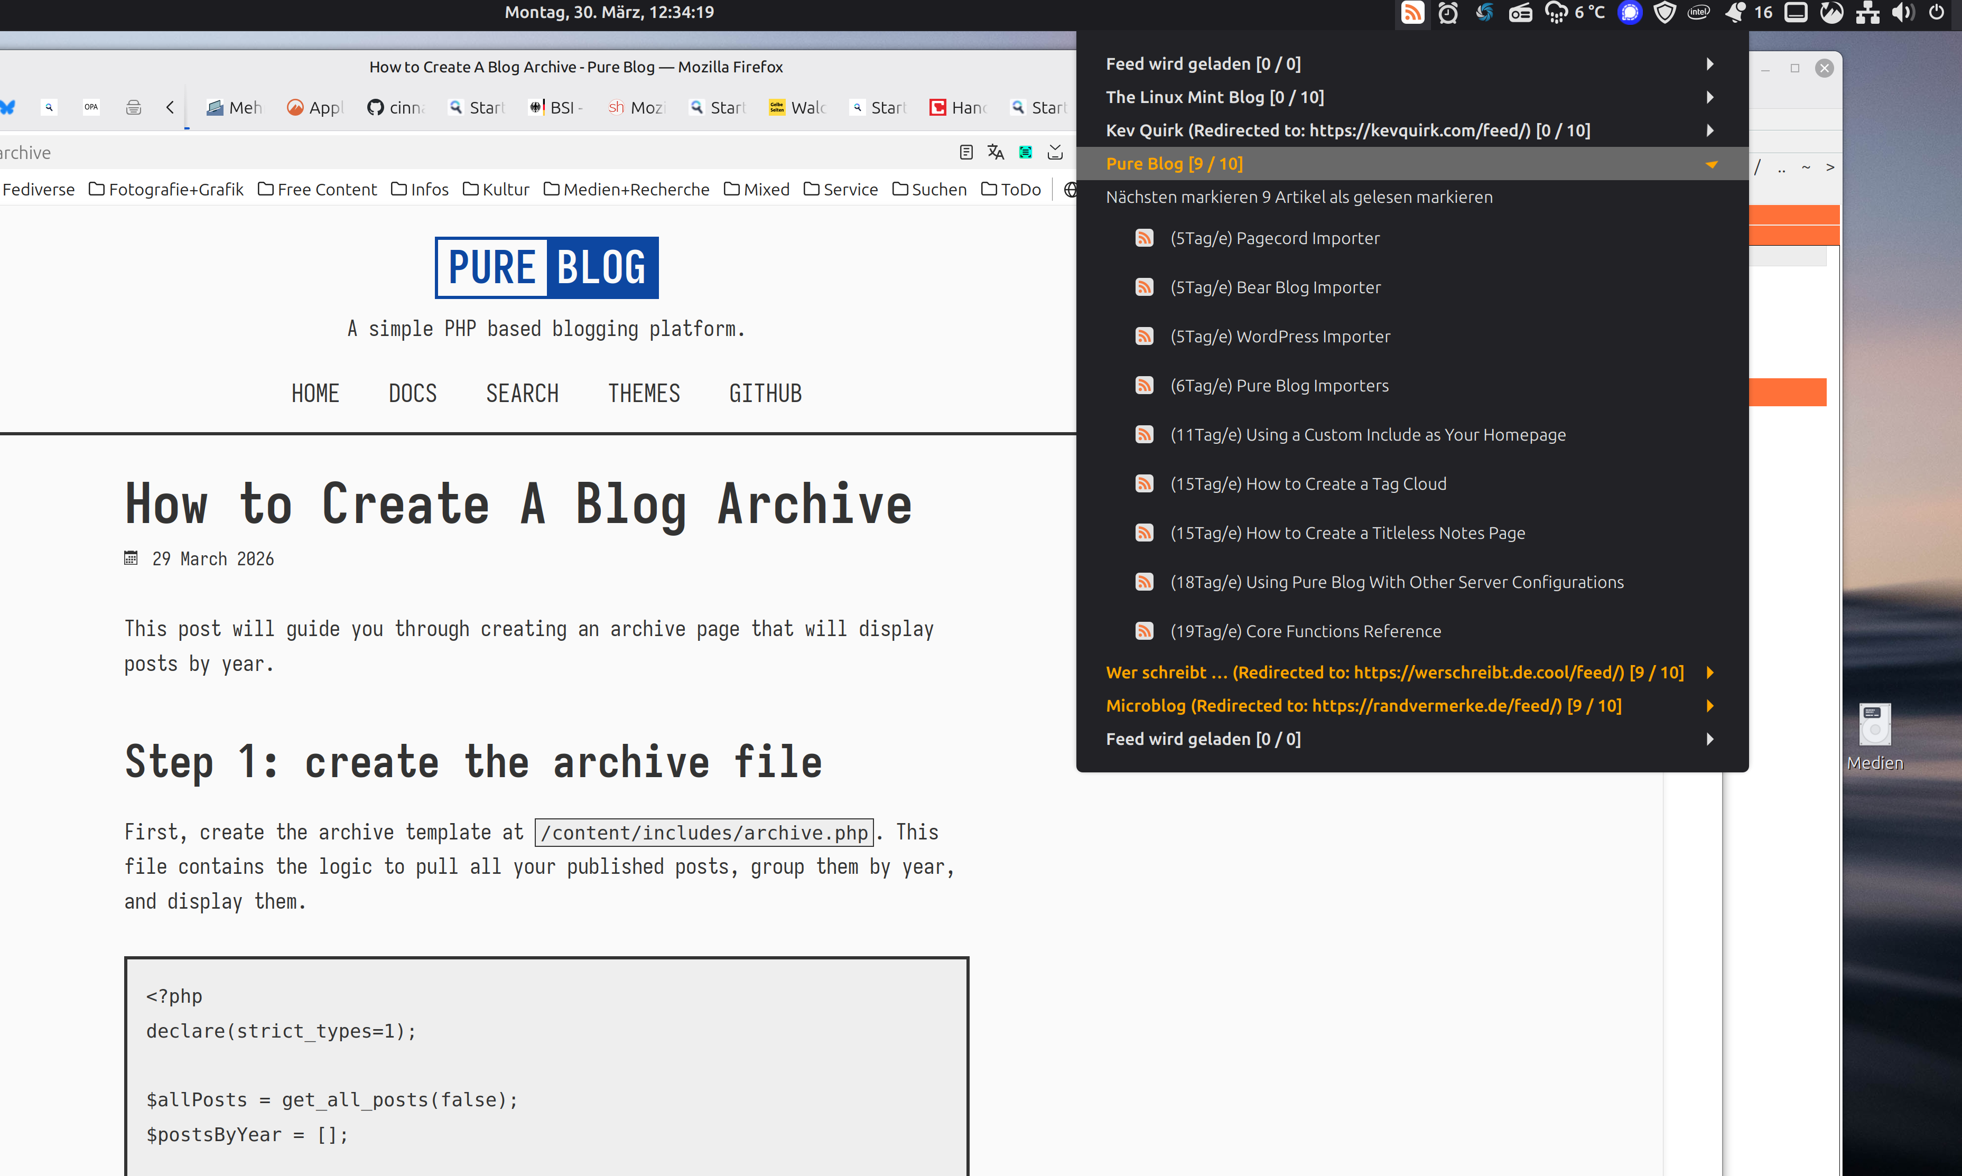1962x1176 pixels.
Task: Collapse the Pure Blog article list
Action: click(x=1712, y=163)
